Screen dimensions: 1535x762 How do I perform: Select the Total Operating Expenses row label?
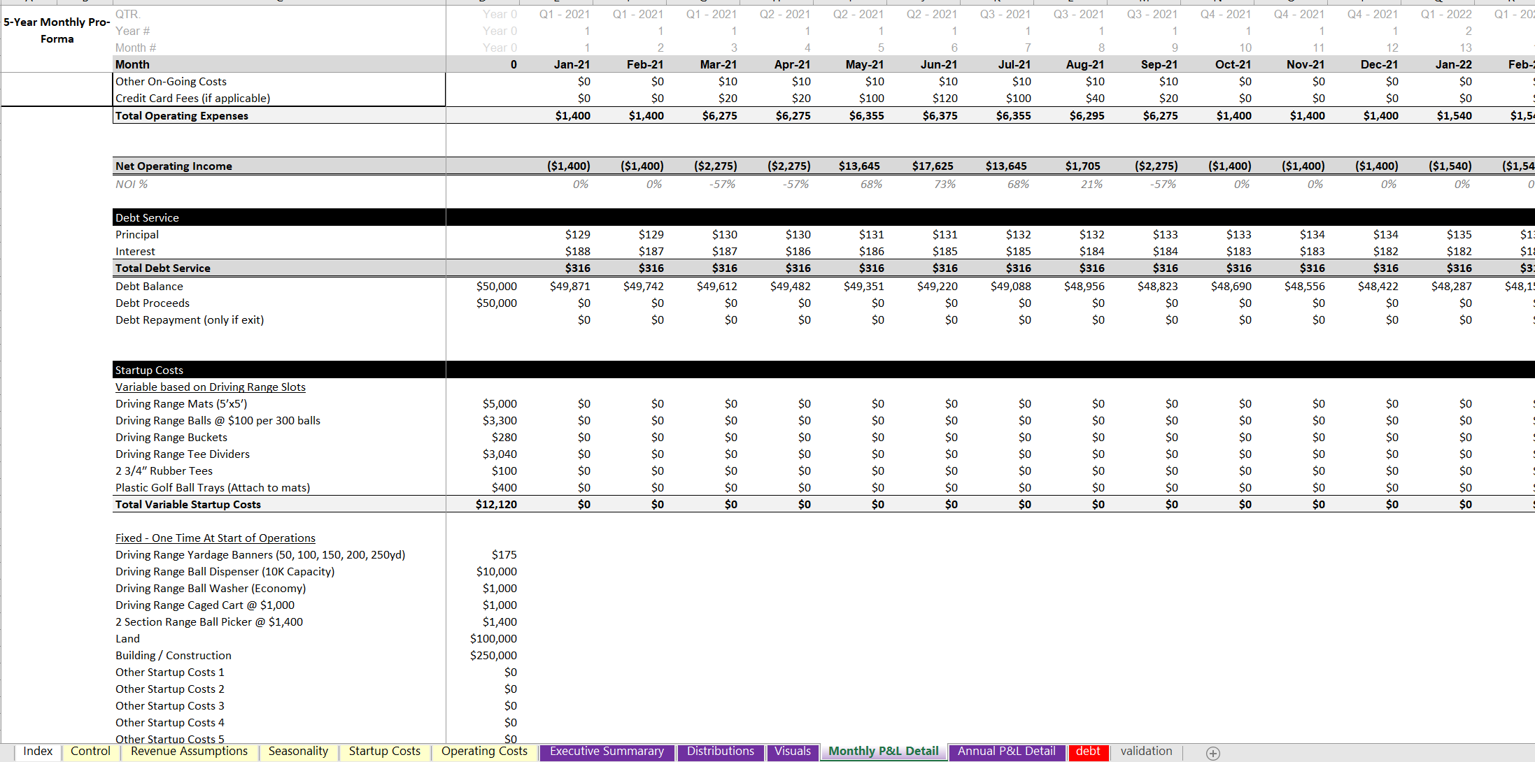point(182,115)
